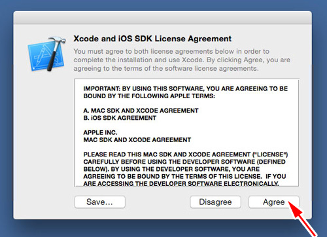
Task: Click the partially cut-off 'ARE ACCESSING THE DEVELOPER SOFTWARE' line
Action: pos(181,184)
